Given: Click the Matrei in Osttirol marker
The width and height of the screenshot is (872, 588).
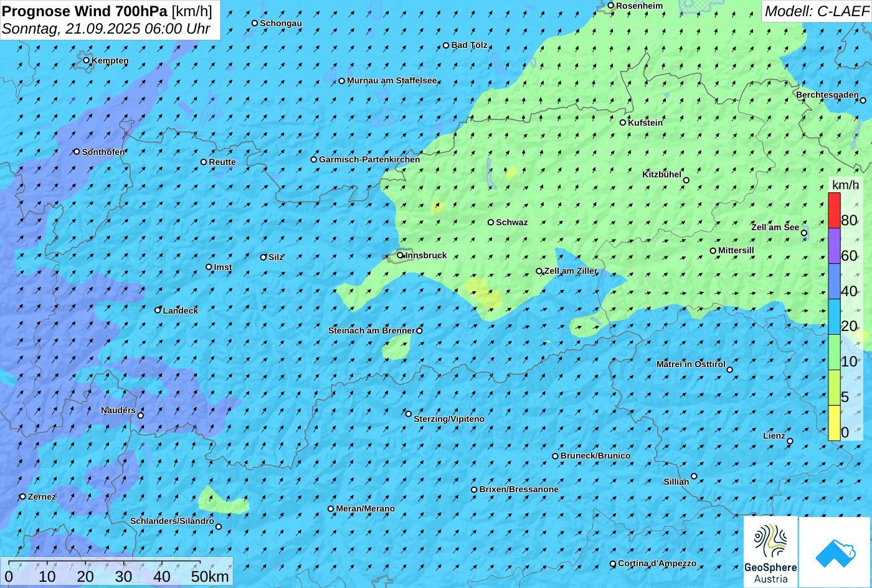Looking at the screenshot, I should point(729,370).
